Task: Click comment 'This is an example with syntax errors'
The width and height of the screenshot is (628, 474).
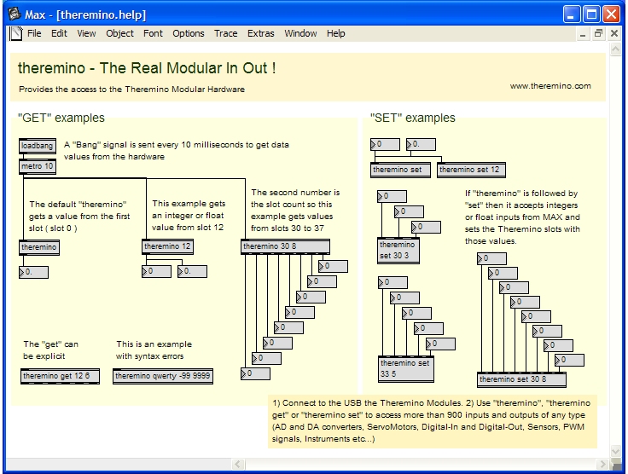Action: [154, 350]
